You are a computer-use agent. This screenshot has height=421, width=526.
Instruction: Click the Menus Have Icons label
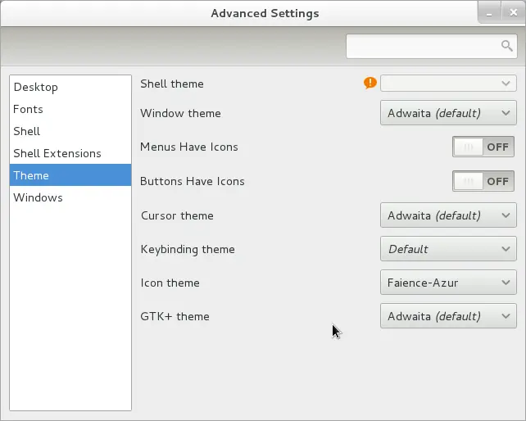(189, 147)
